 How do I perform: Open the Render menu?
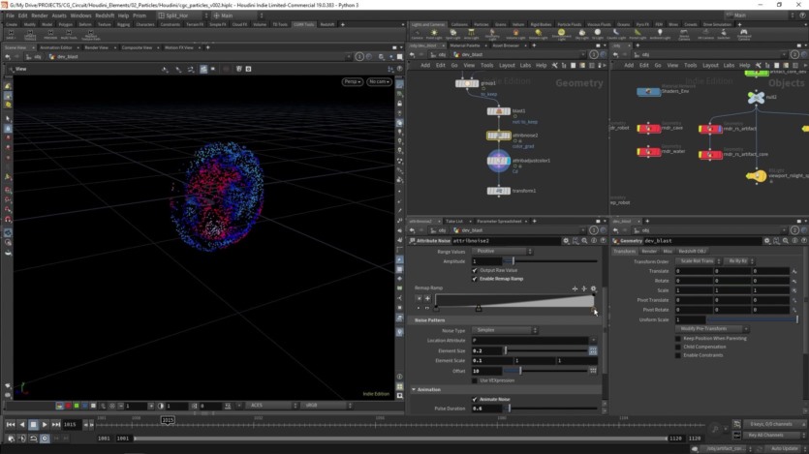39,15
